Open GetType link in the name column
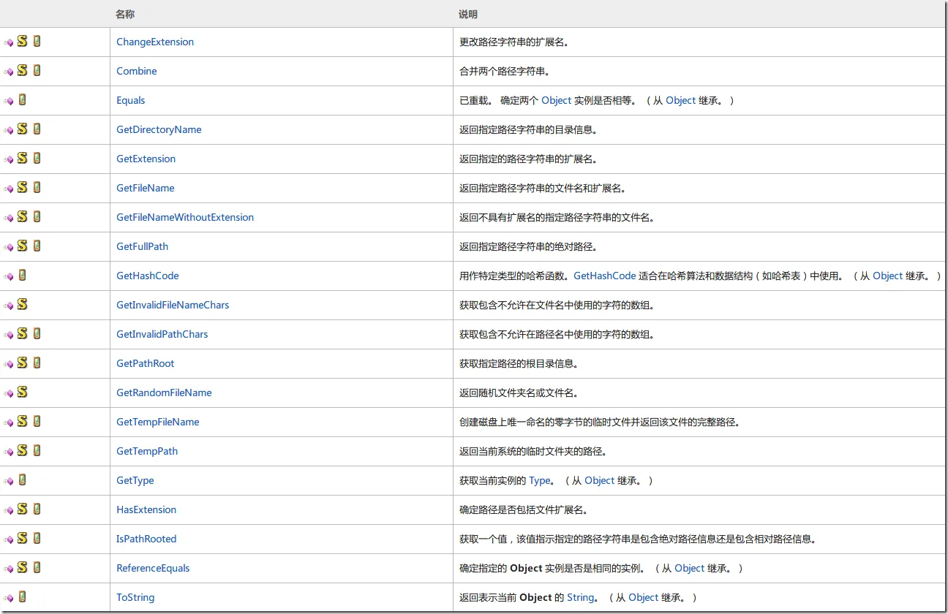Screen dimensions: 948x614 [135, 480]
